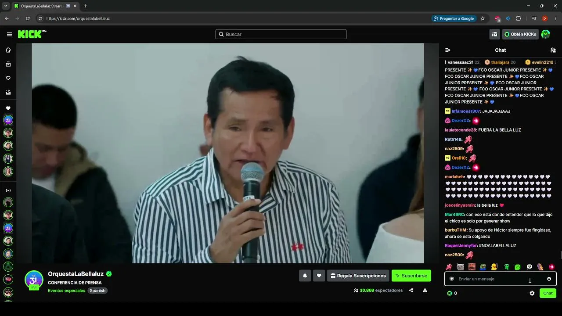Click username Mar49RC in chat

pos(454,215)
